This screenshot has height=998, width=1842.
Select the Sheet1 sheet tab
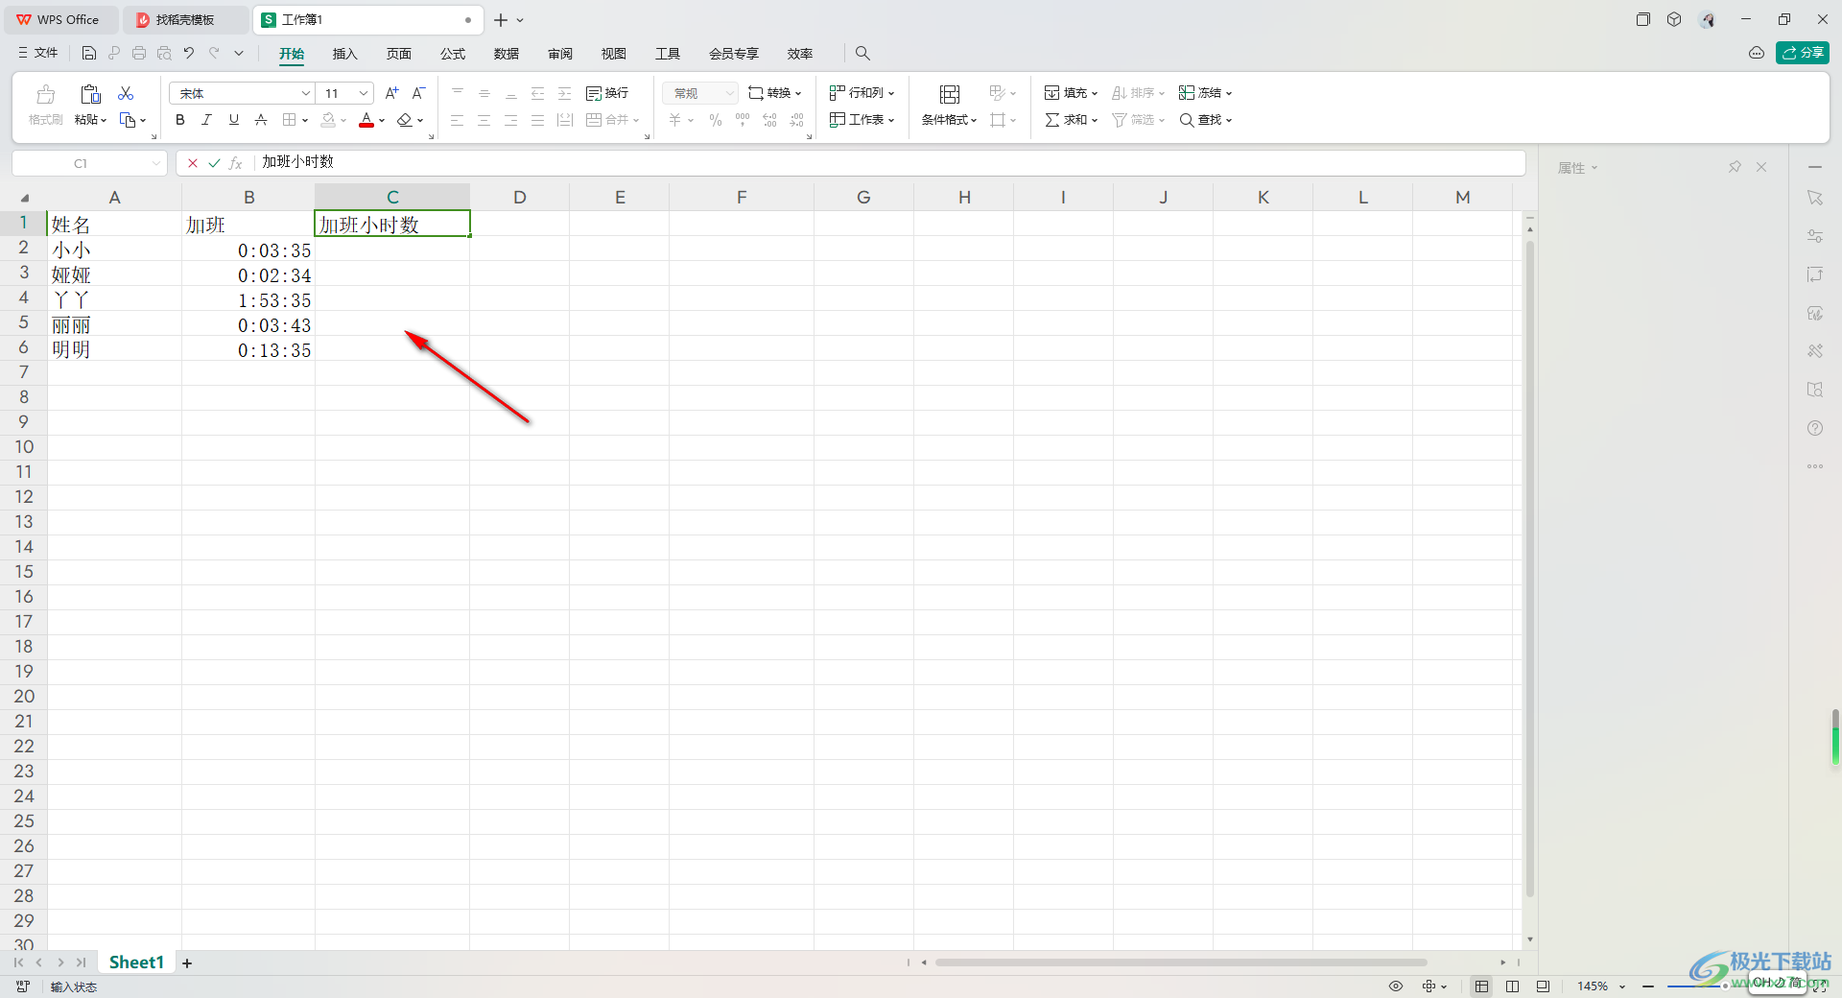pos(136,962)
